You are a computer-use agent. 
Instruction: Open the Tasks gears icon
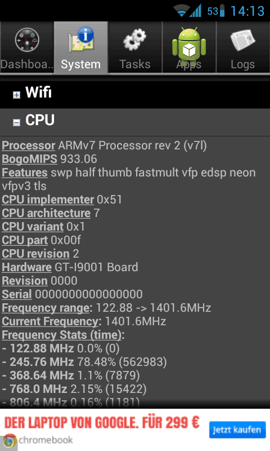(134, 39)
